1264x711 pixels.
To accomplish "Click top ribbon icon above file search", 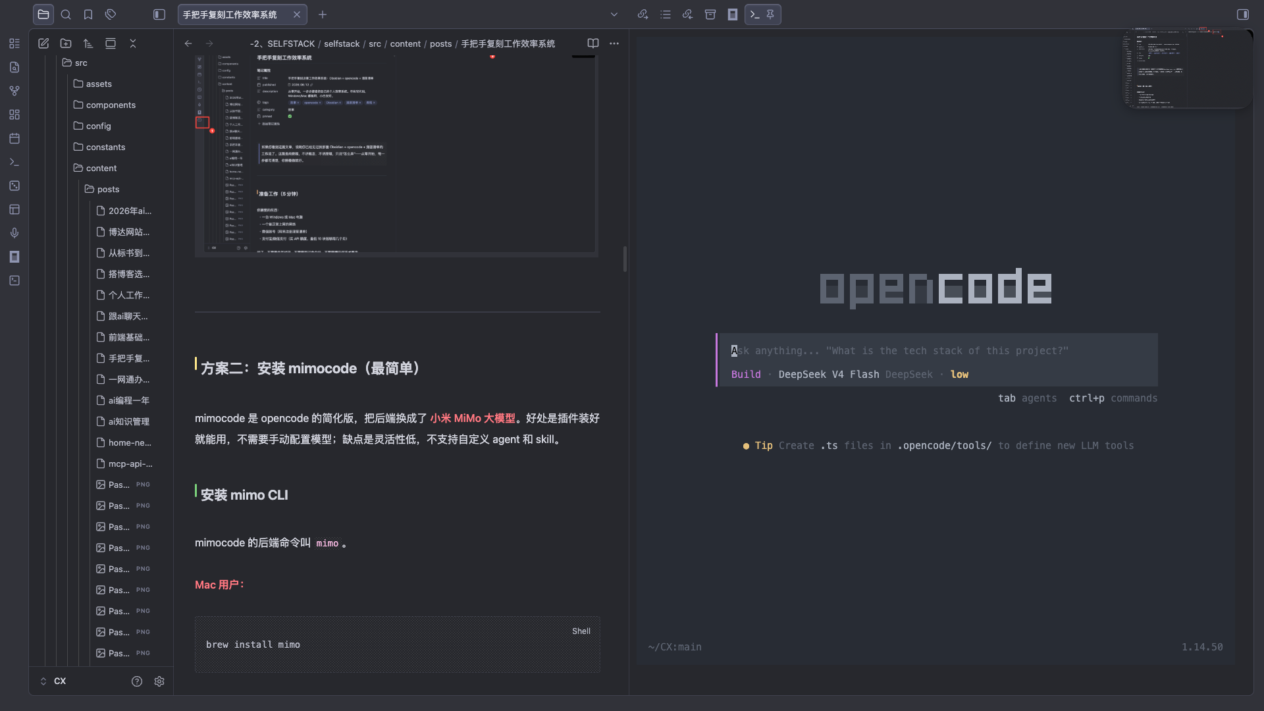I will [x=14, y=43].
